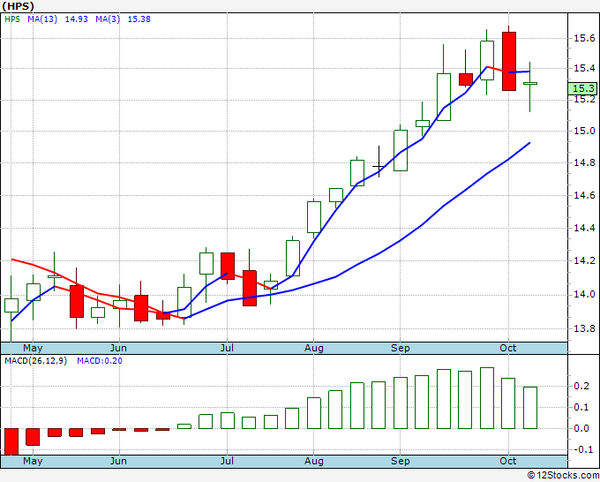Click Oct on the price chart time axis
The height and width of the screenshot is (482, 600).
(x=507, y=348)
